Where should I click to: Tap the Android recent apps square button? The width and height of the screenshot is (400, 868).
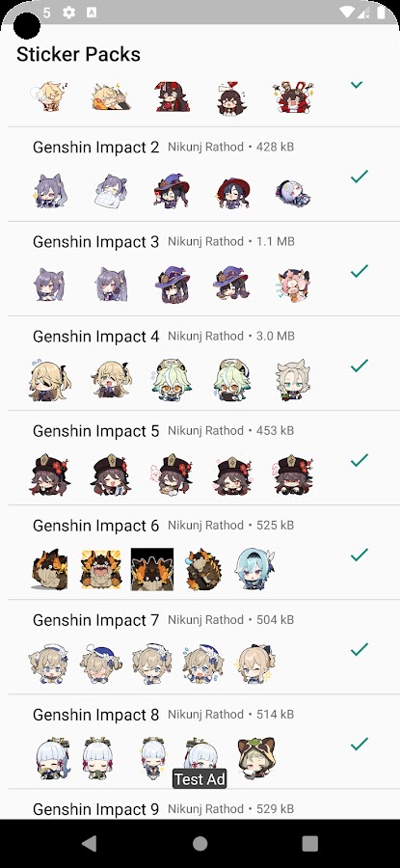[309, 843]
